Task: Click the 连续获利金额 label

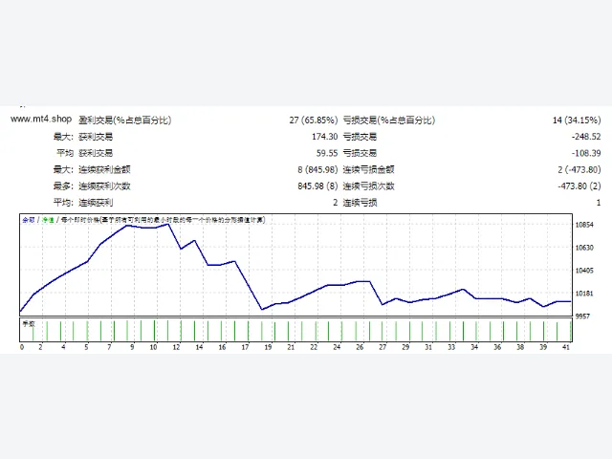Action: [x=104, y=169]
